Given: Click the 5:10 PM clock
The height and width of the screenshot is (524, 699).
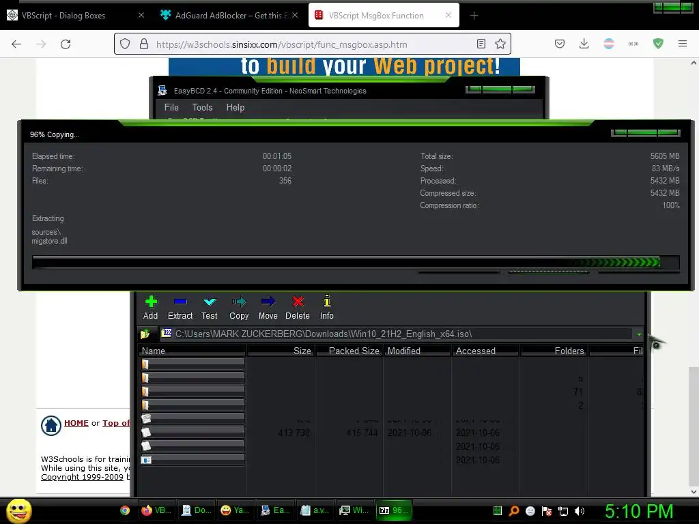Looking at the screenshot, I should tap(639, 511).
